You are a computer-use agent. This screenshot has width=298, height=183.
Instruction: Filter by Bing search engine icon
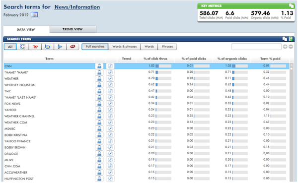pyautogui.click(x=48, y=47)
